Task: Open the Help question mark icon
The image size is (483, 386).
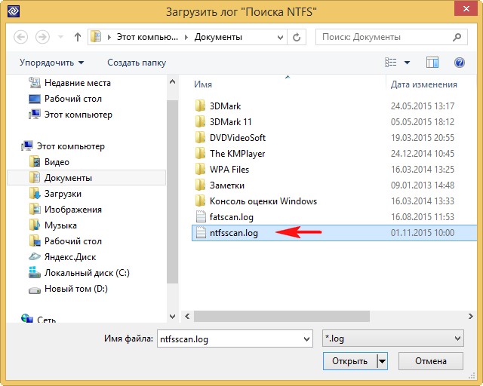Action: (458, 63)
